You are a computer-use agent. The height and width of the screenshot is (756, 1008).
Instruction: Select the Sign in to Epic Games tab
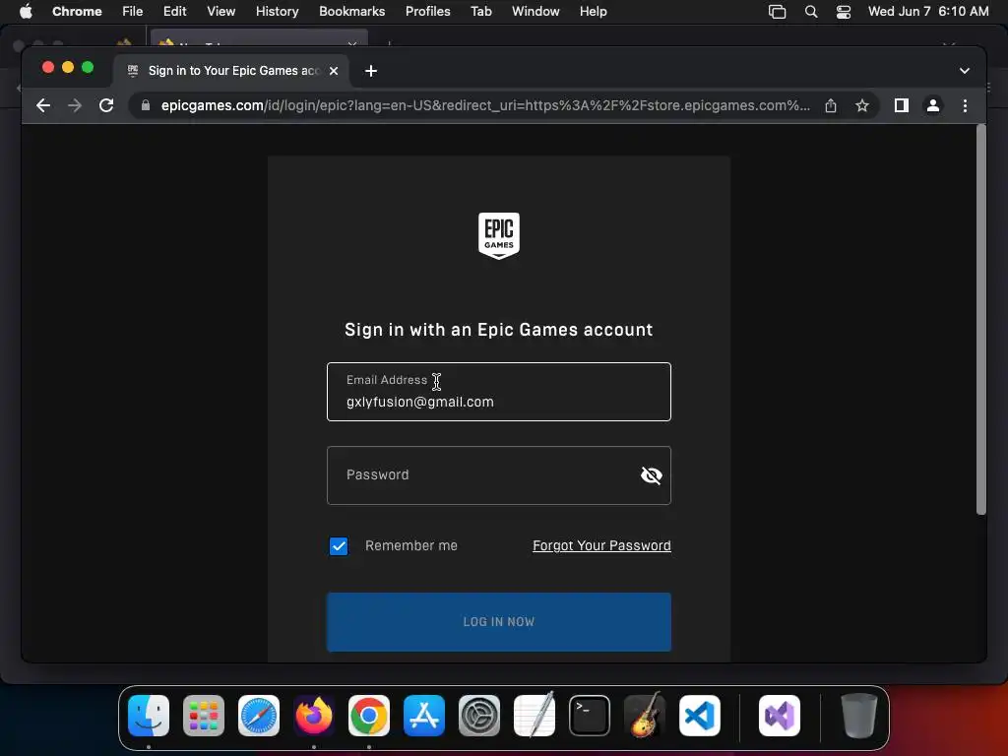232,71
